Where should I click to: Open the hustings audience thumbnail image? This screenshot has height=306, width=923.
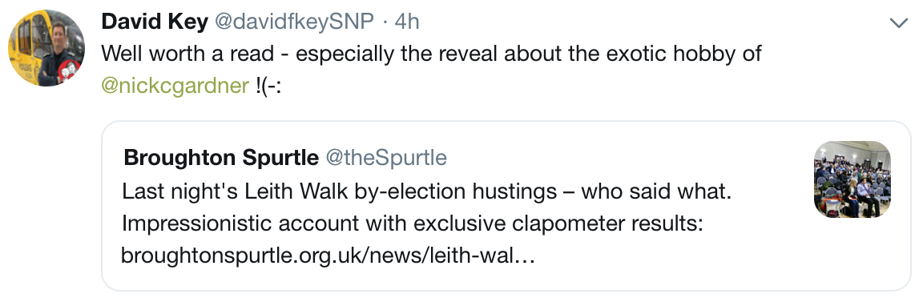coord(852,179)
